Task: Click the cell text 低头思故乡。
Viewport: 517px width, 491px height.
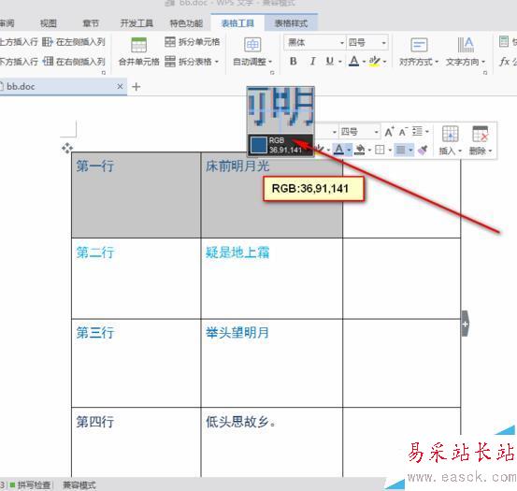Action: 241,422
